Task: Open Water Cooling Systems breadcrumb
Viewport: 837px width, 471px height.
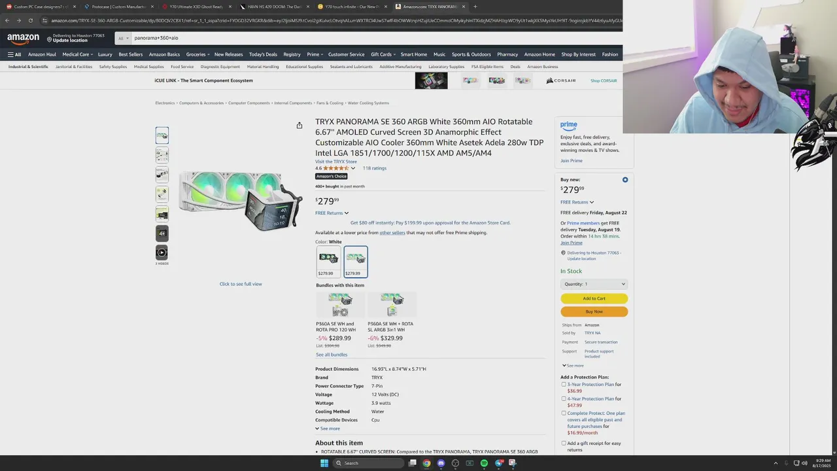Action: (368, 103)
